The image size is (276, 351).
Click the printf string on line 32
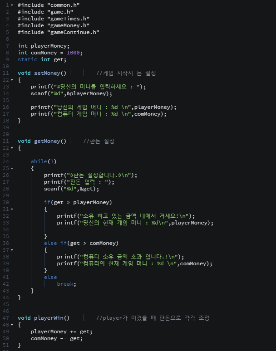tap(134, 216)
